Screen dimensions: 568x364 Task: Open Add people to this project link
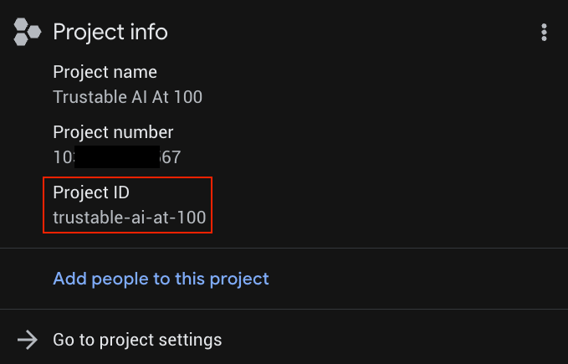[x=161, y=279]
